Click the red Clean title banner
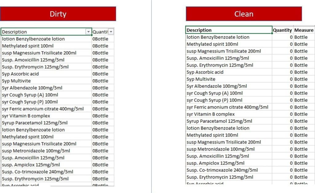 pyautogui.click(x=244, y=14)
